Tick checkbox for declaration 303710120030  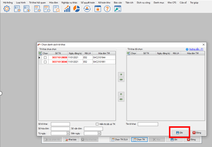45,58
